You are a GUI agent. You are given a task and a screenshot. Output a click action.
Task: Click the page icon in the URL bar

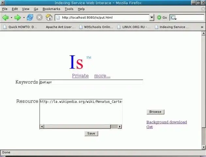point(58,18)
